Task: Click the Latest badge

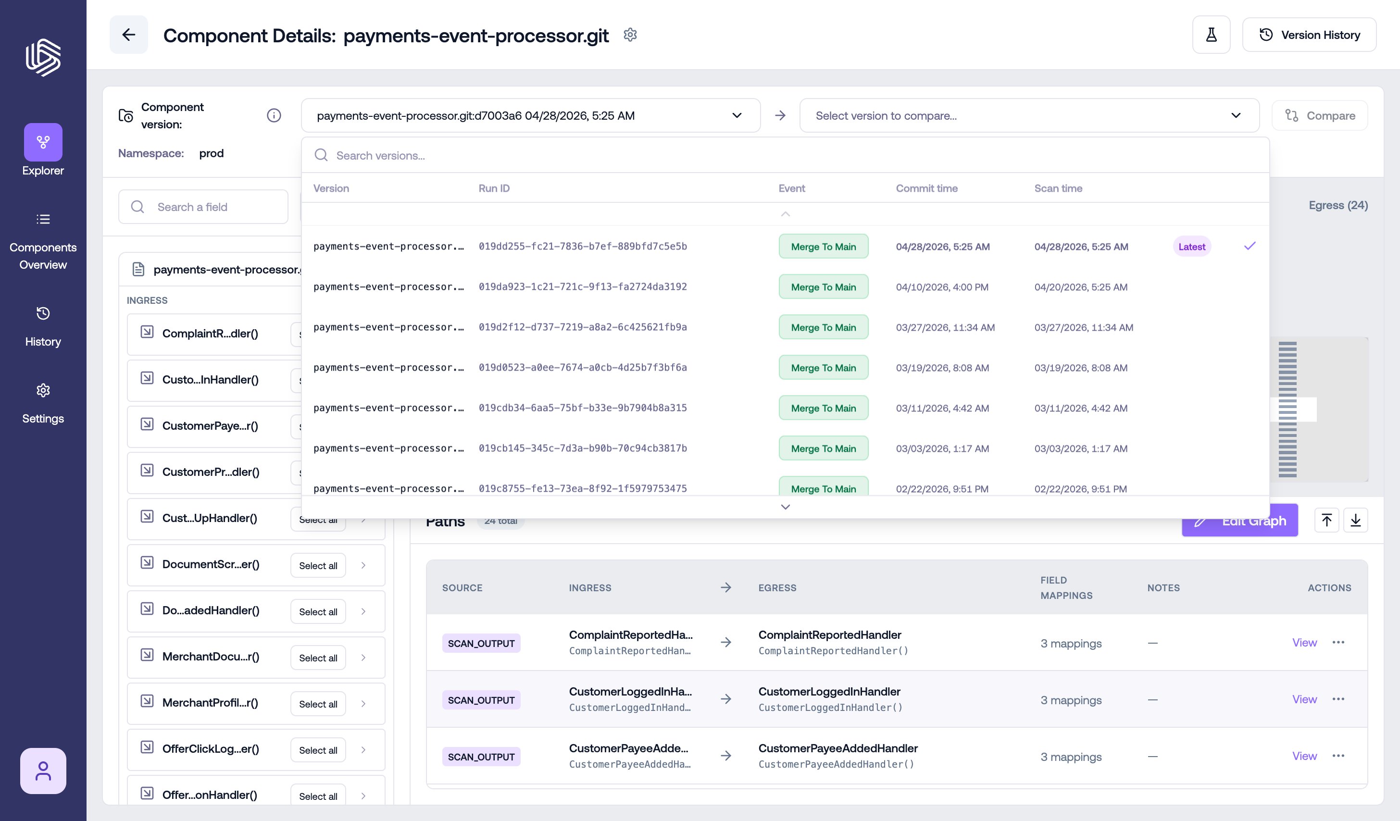Action: [1192, 246]
